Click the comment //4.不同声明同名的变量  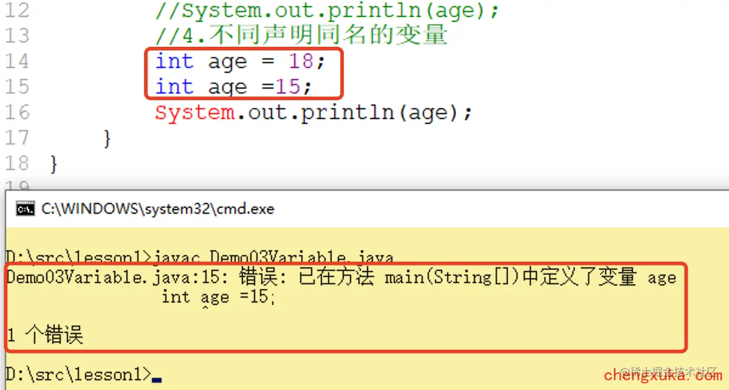tap(301, 35)
